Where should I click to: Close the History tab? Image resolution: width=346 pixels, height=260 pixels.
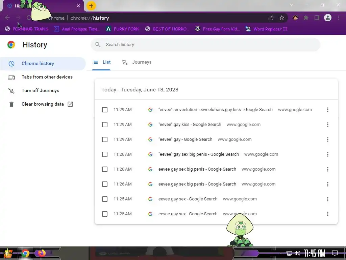tap(78, 6)
